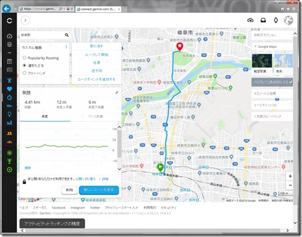Open the blue person activities icon
This screenshot has height=237, width=302.
[9, 80]
